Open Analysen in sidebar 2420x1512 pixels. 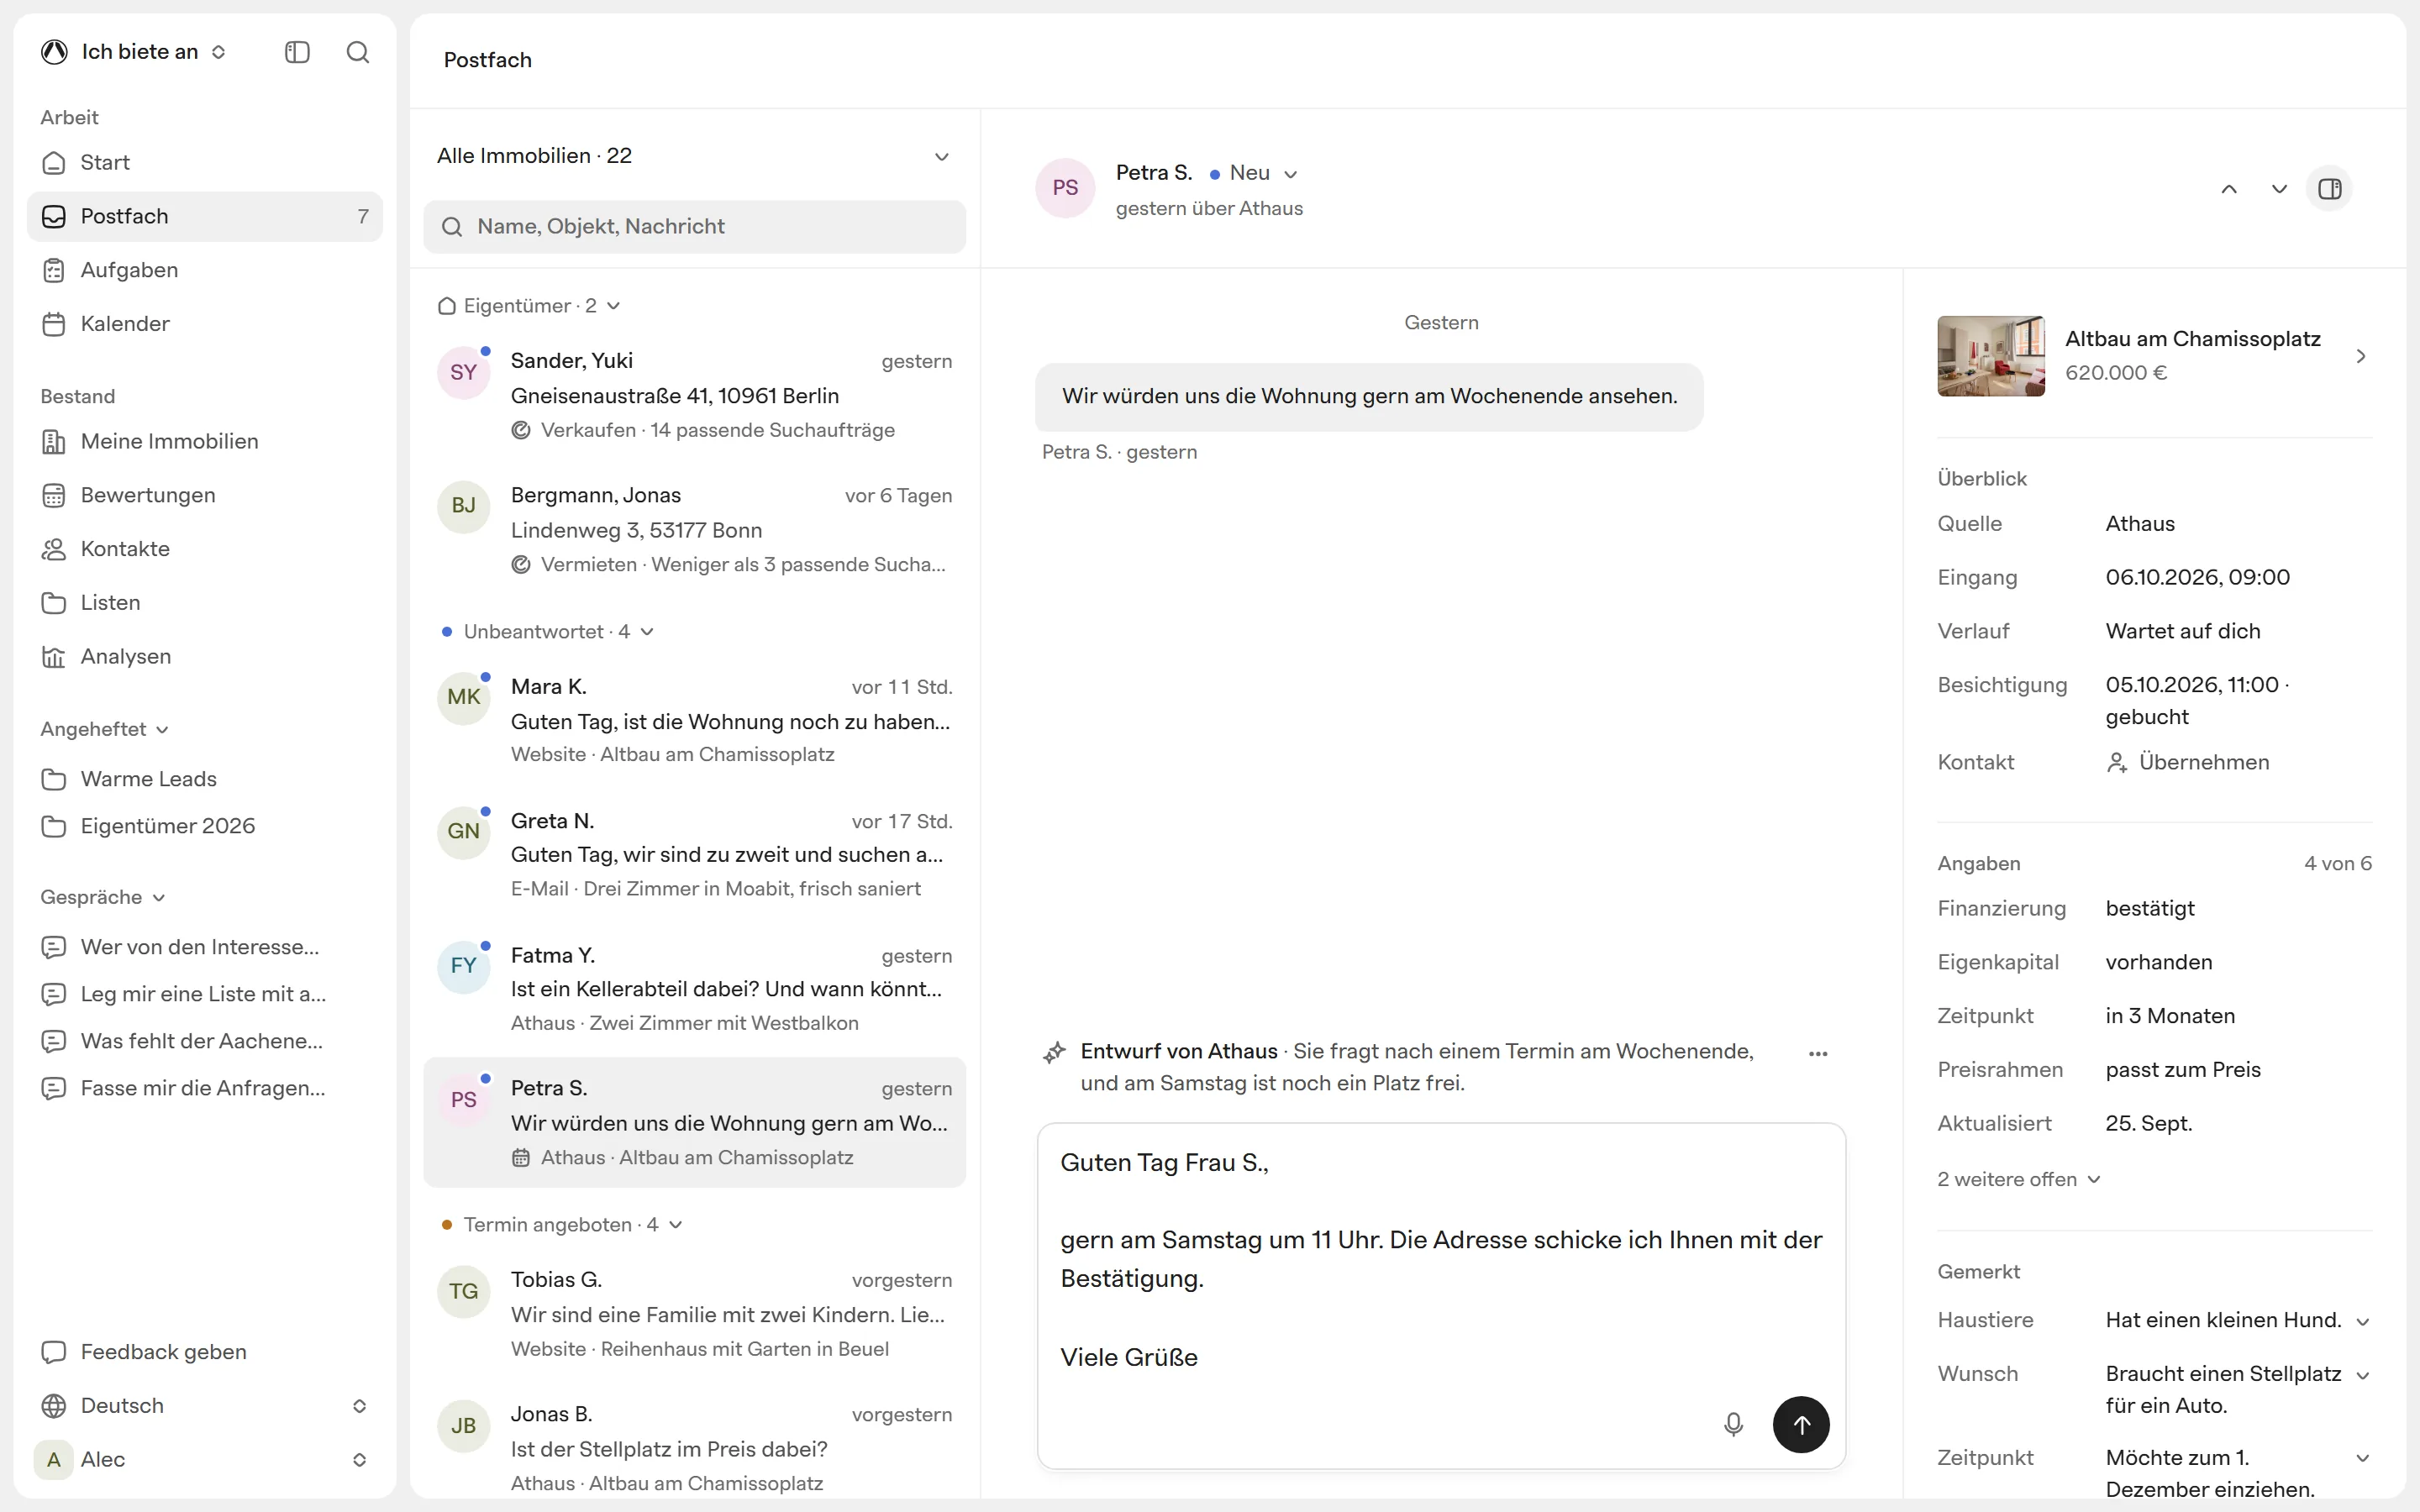pos(205,656)
